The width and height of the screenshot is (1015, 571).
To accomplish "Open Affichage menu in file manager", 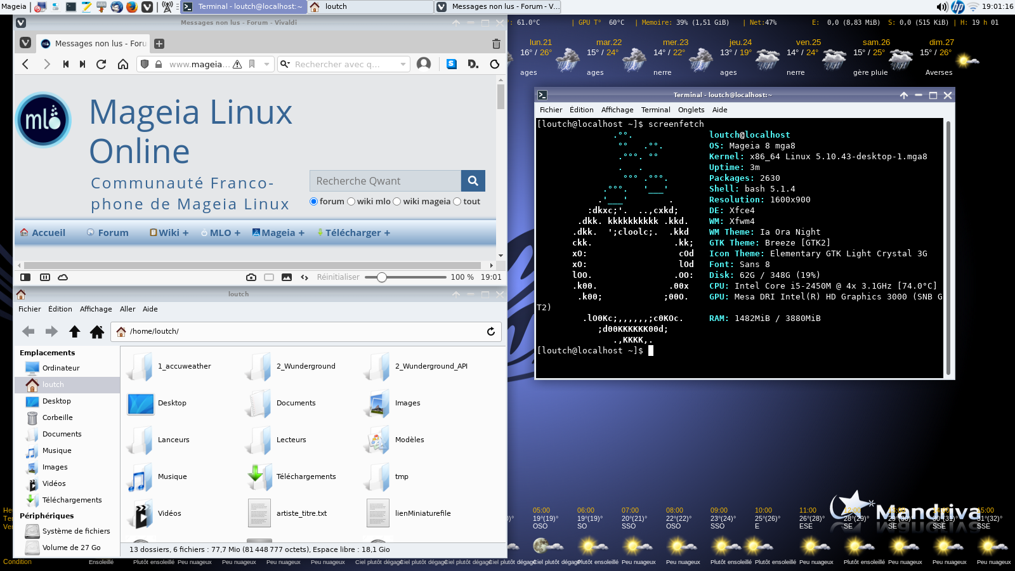I will pos(96,309).
